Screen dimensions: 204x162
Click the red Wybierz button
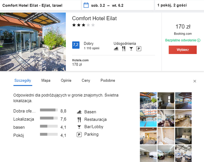click(x=183, y=50)
